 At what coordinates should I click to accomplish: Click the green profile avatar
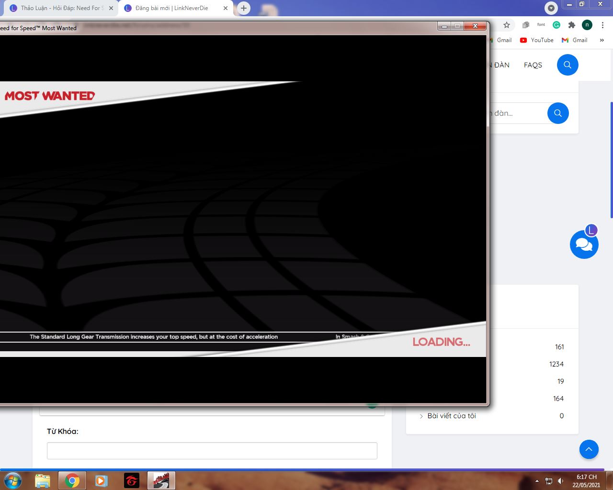click(x=587, y=25)
